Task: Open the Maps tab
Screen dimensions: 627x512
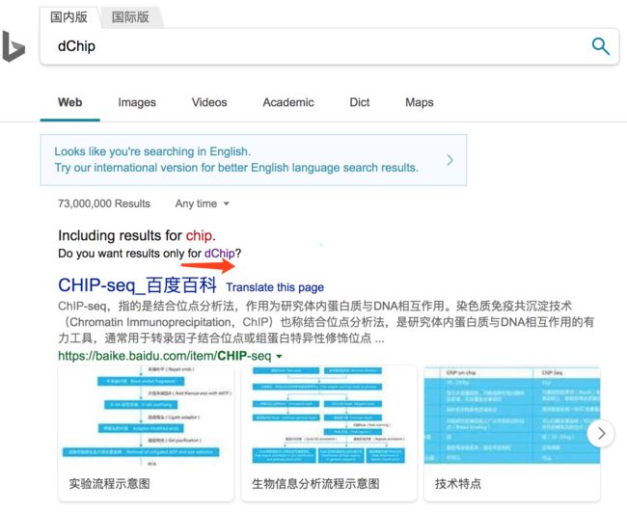Action: (x=419, y=102)
